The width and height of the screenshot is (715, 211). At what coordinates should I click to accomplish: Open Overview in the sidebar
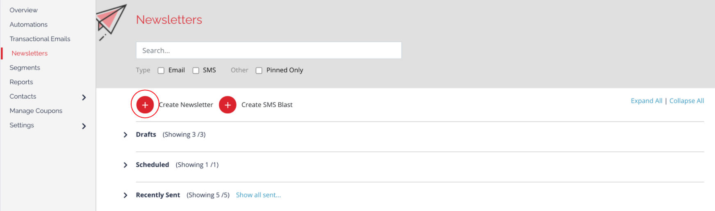point(24,10)
